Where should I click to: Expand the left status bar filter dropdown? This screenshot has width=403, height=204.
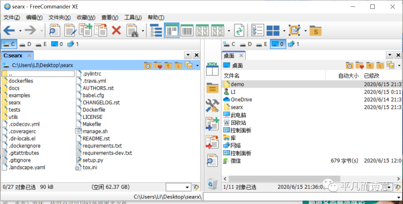click(x=187, y=187)
